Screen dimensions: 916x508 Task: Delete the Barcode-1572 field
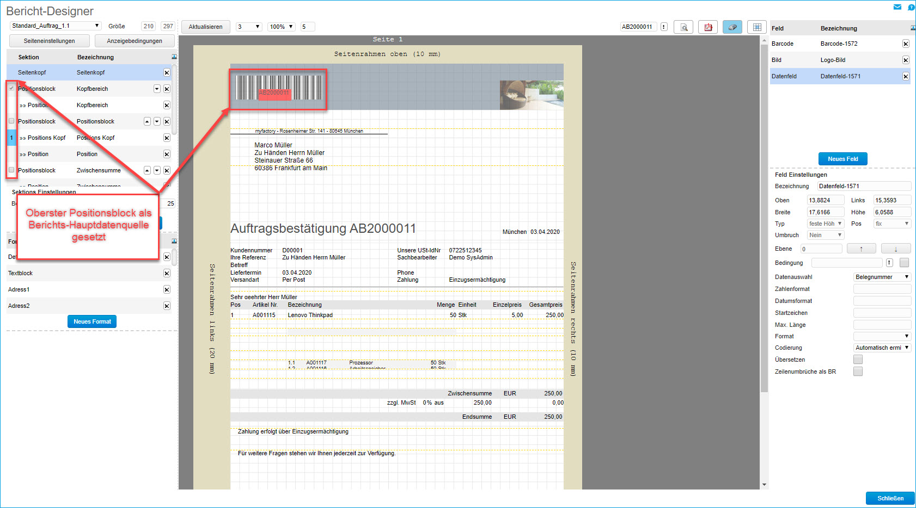906,44
